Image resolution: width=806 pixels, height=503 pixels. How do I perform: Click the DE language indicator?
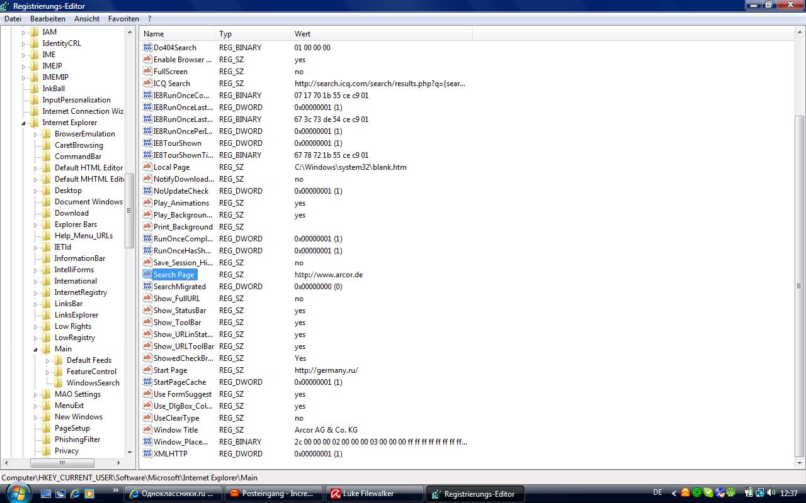point(657,493)
